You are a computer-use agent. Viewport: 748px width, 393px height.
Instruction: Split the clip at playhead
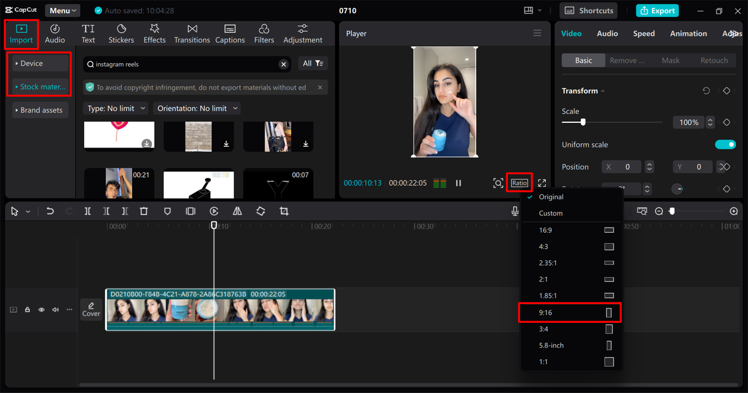(x=87, y=211)
